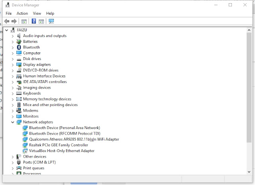The width and height of the screenshot is (255, 185).
Task: Click the Show/Hide console tree toolbar icon
Action: 24,21
